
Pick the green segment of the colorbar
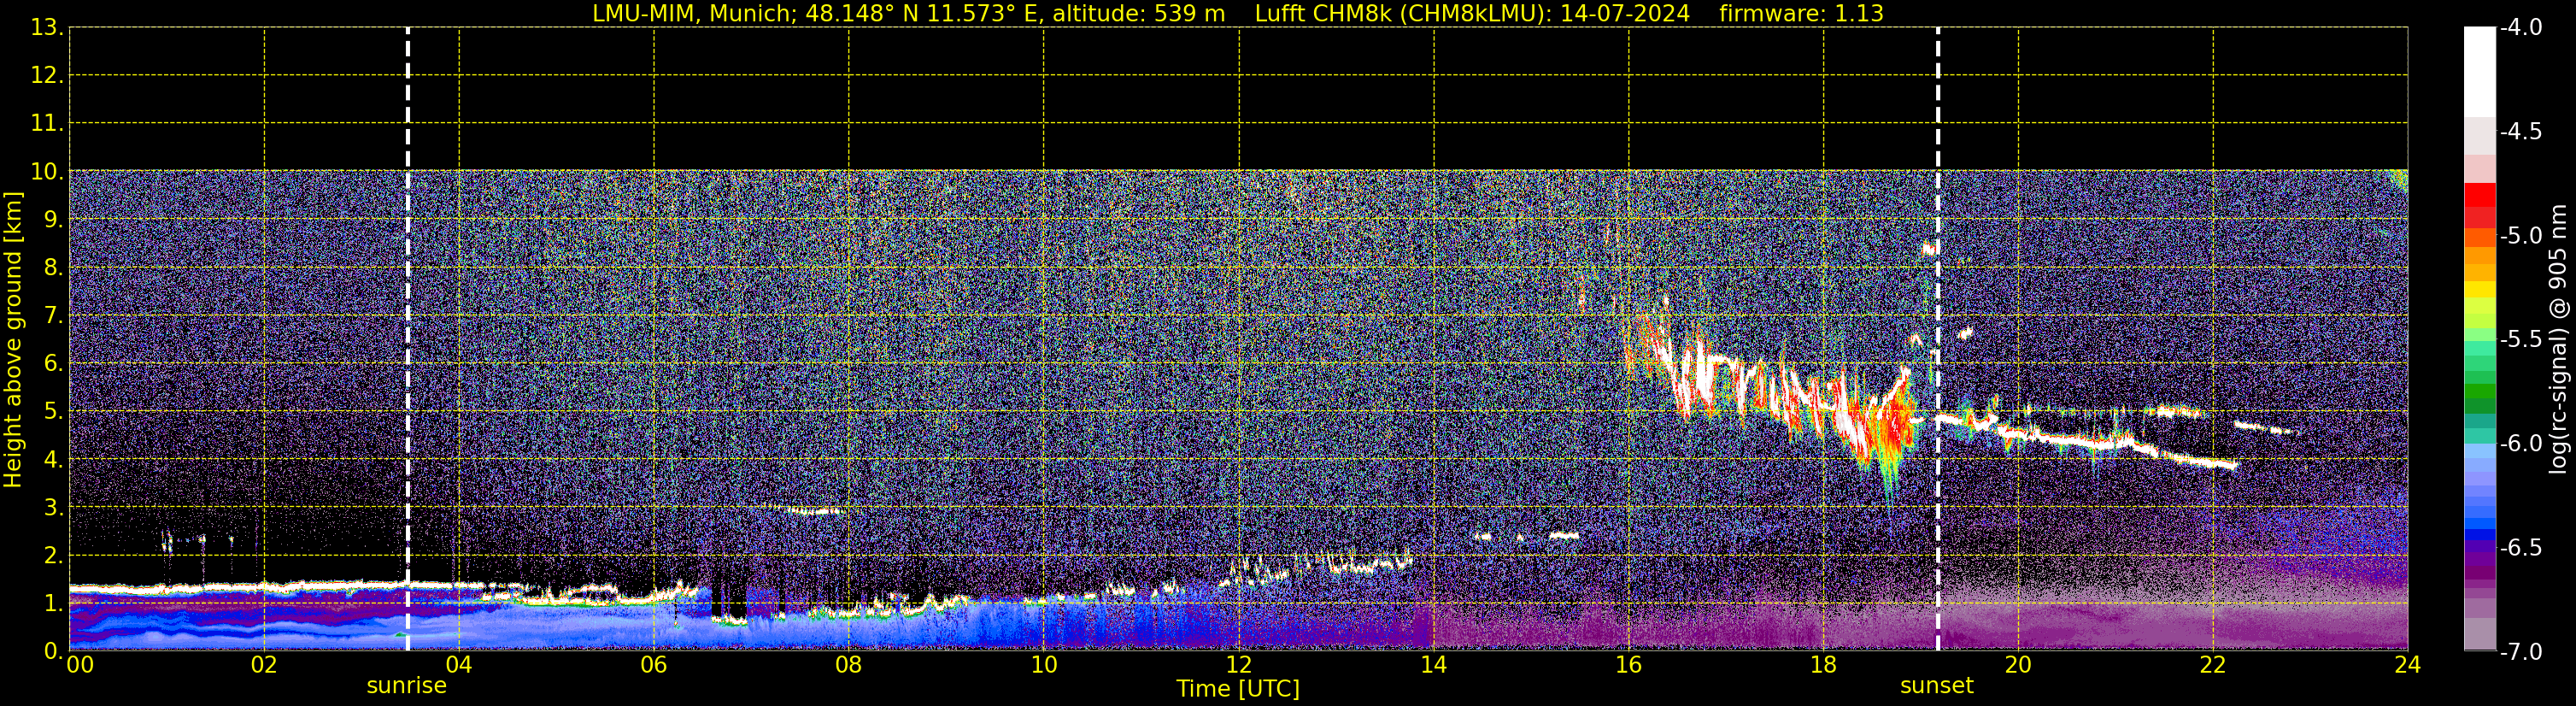(2479, 391)
